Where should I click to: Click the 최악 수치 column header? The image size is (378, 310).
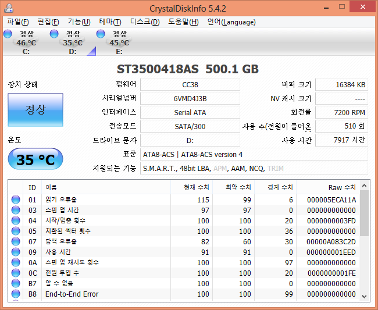(x=234, y=187)
